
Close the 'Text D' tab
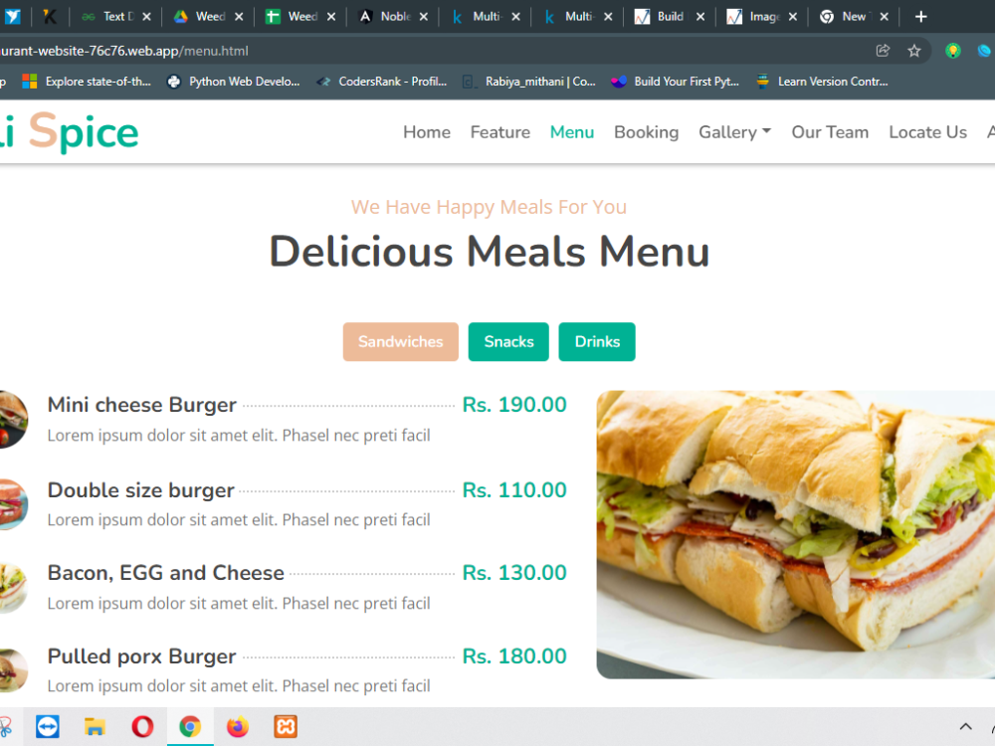tap(146, 17)
